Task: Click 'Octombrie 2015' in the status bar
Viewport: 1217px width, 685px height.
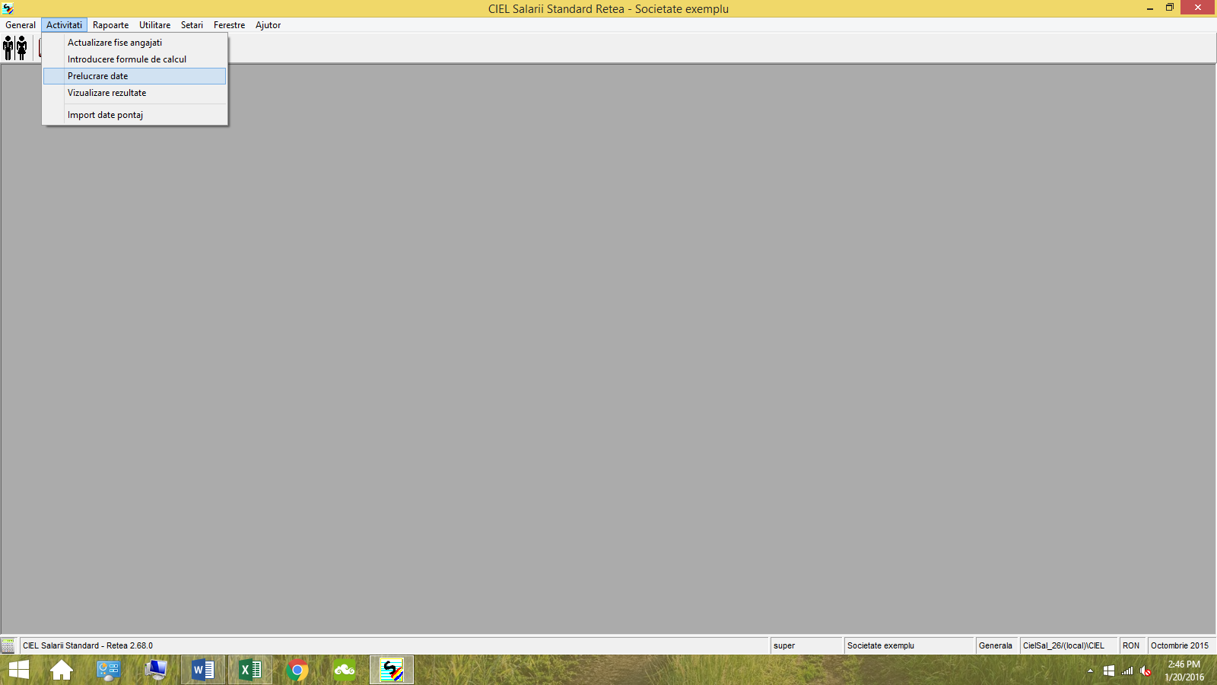Action: pyautogui.click(x=1180, y=645)
